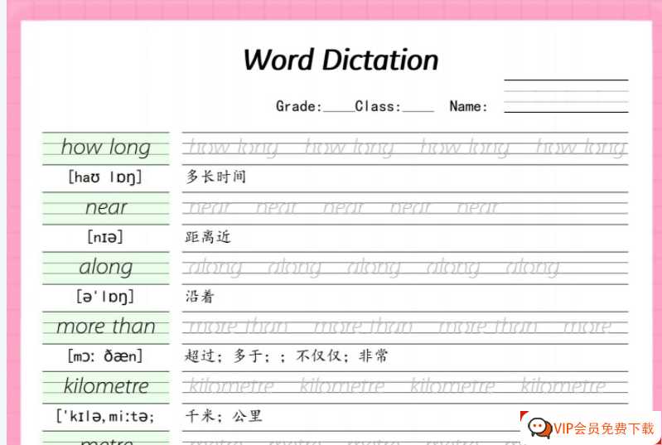The image size is (662, 445).
Task: Click the first traced 'kilometre' practice word
Action: [232, 386]
